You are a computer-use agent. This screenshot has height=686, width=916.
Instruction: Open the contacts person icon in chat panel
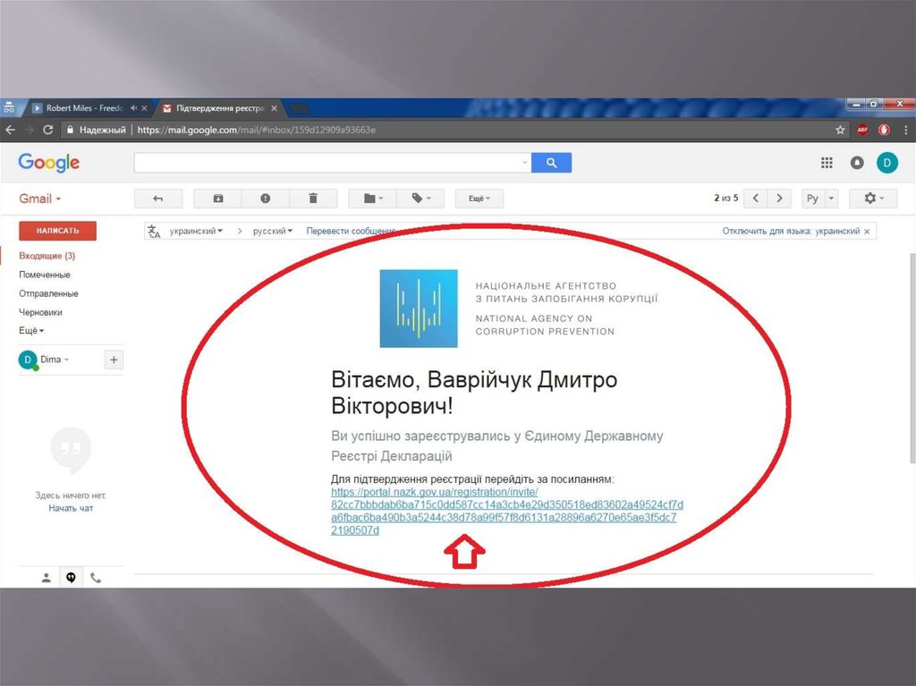click(47, 578)
